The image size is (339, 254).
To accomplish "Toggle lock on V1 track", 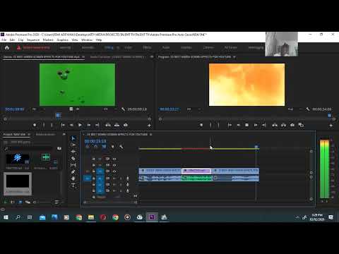I will click(93, 171).
